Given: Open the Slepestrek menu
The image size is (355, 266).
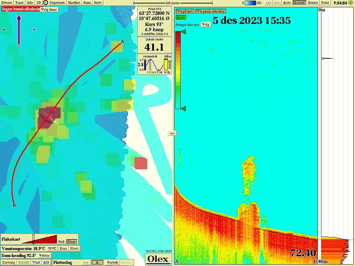Looking at the screenshot, I should tap(57, 2).
